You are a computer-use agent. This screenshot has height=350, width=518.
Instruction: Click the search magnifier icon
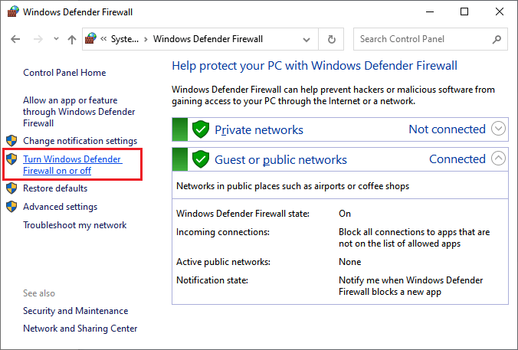497,39
